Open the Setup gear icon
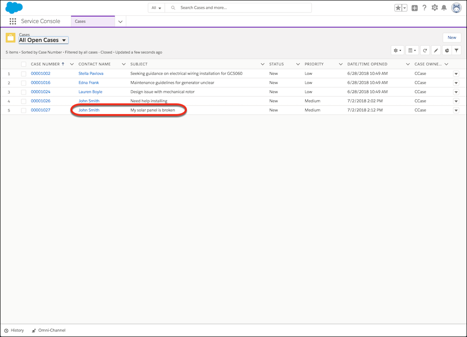Screen dimensions: 467x337 (434, 7)
